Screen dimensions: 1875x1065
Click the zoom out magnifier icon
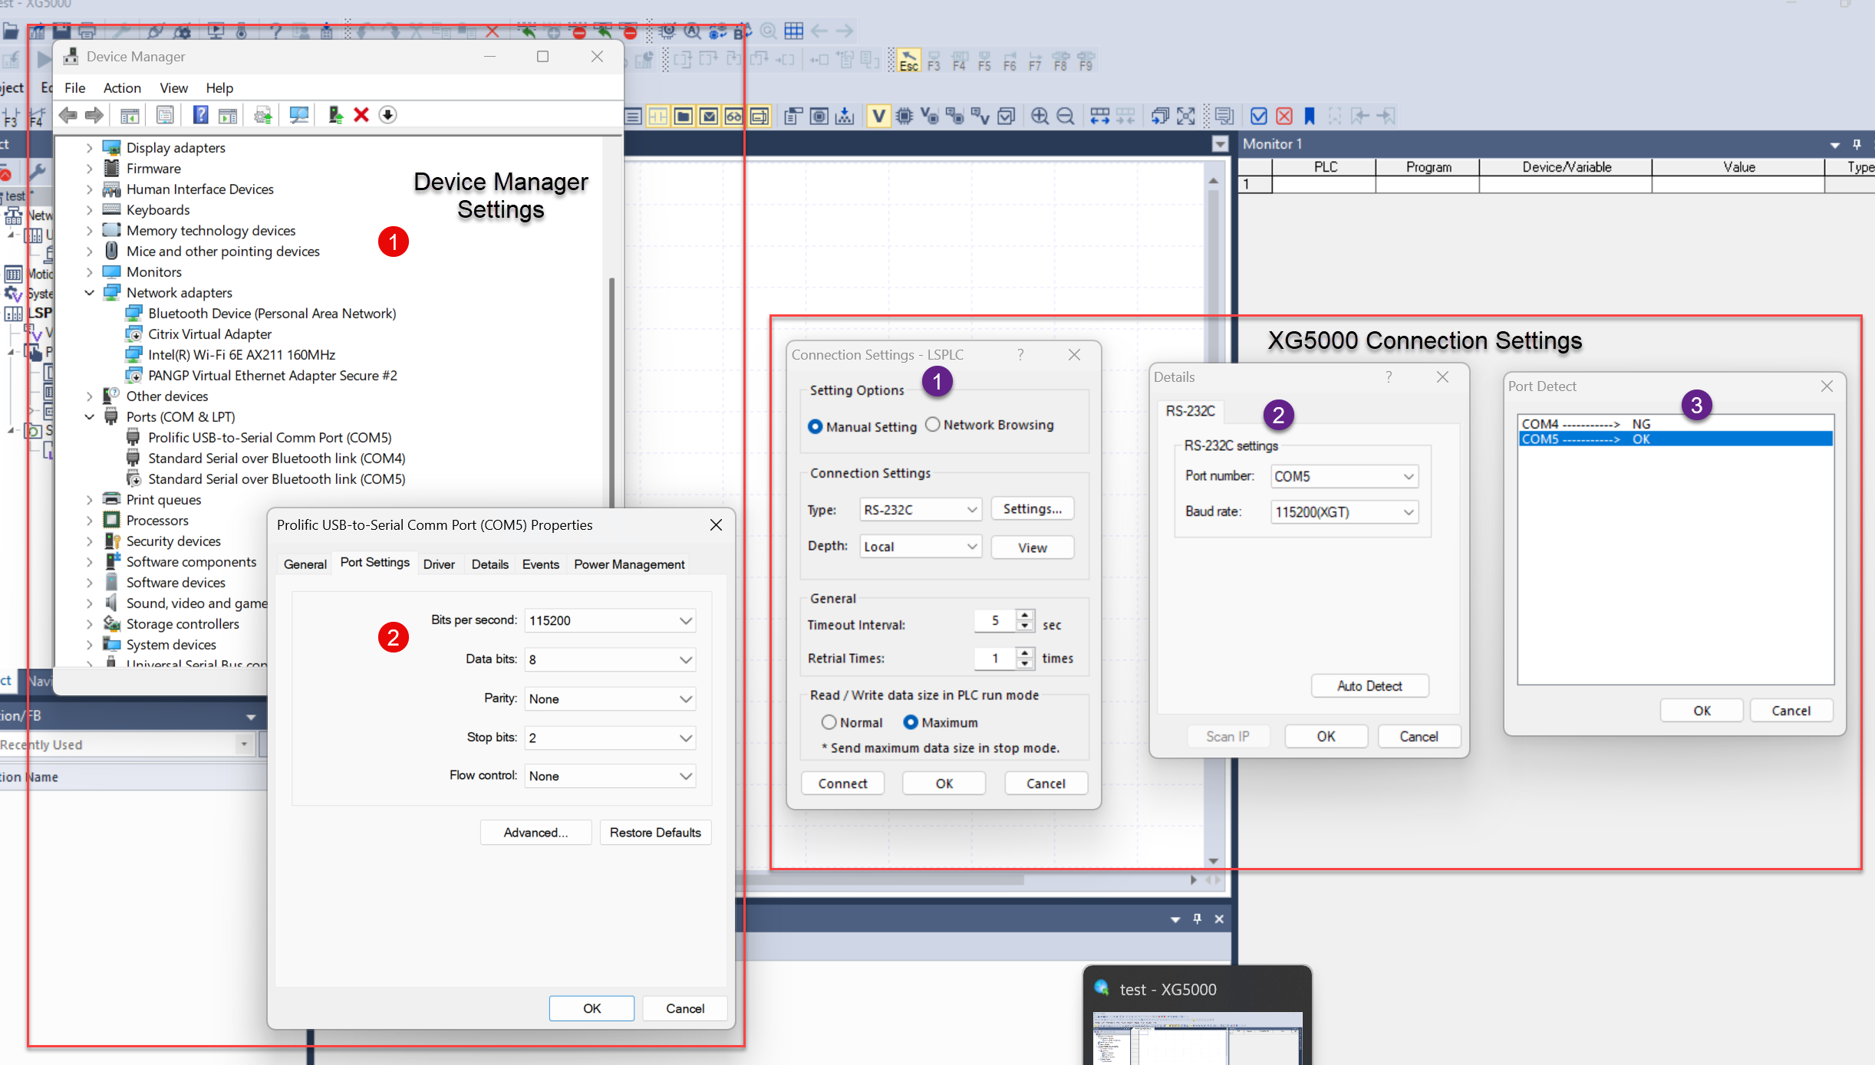coord(1065,116)
